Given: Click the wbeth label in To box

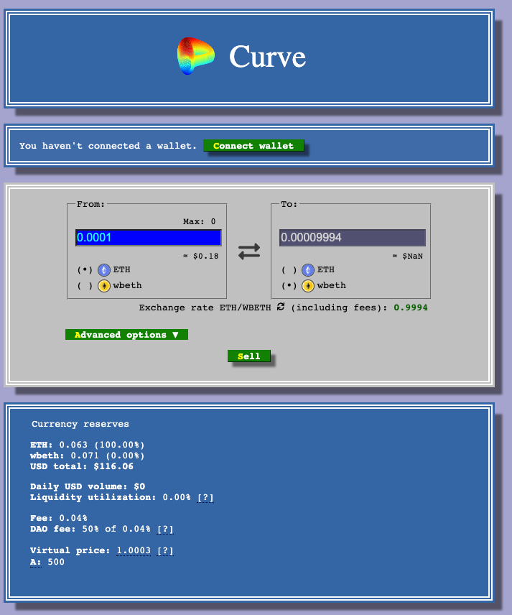Looking at the screenshot, I should click(x=332, y=285).
